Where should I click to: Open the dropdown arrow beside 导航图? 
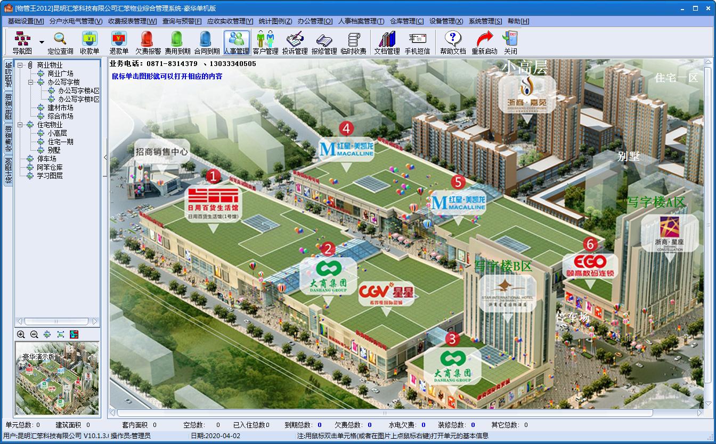tap(42, 43)
